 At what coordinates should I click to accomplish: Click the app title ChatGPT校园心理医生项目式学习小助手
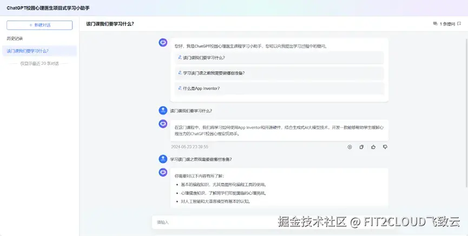click(x=48, y=8)
